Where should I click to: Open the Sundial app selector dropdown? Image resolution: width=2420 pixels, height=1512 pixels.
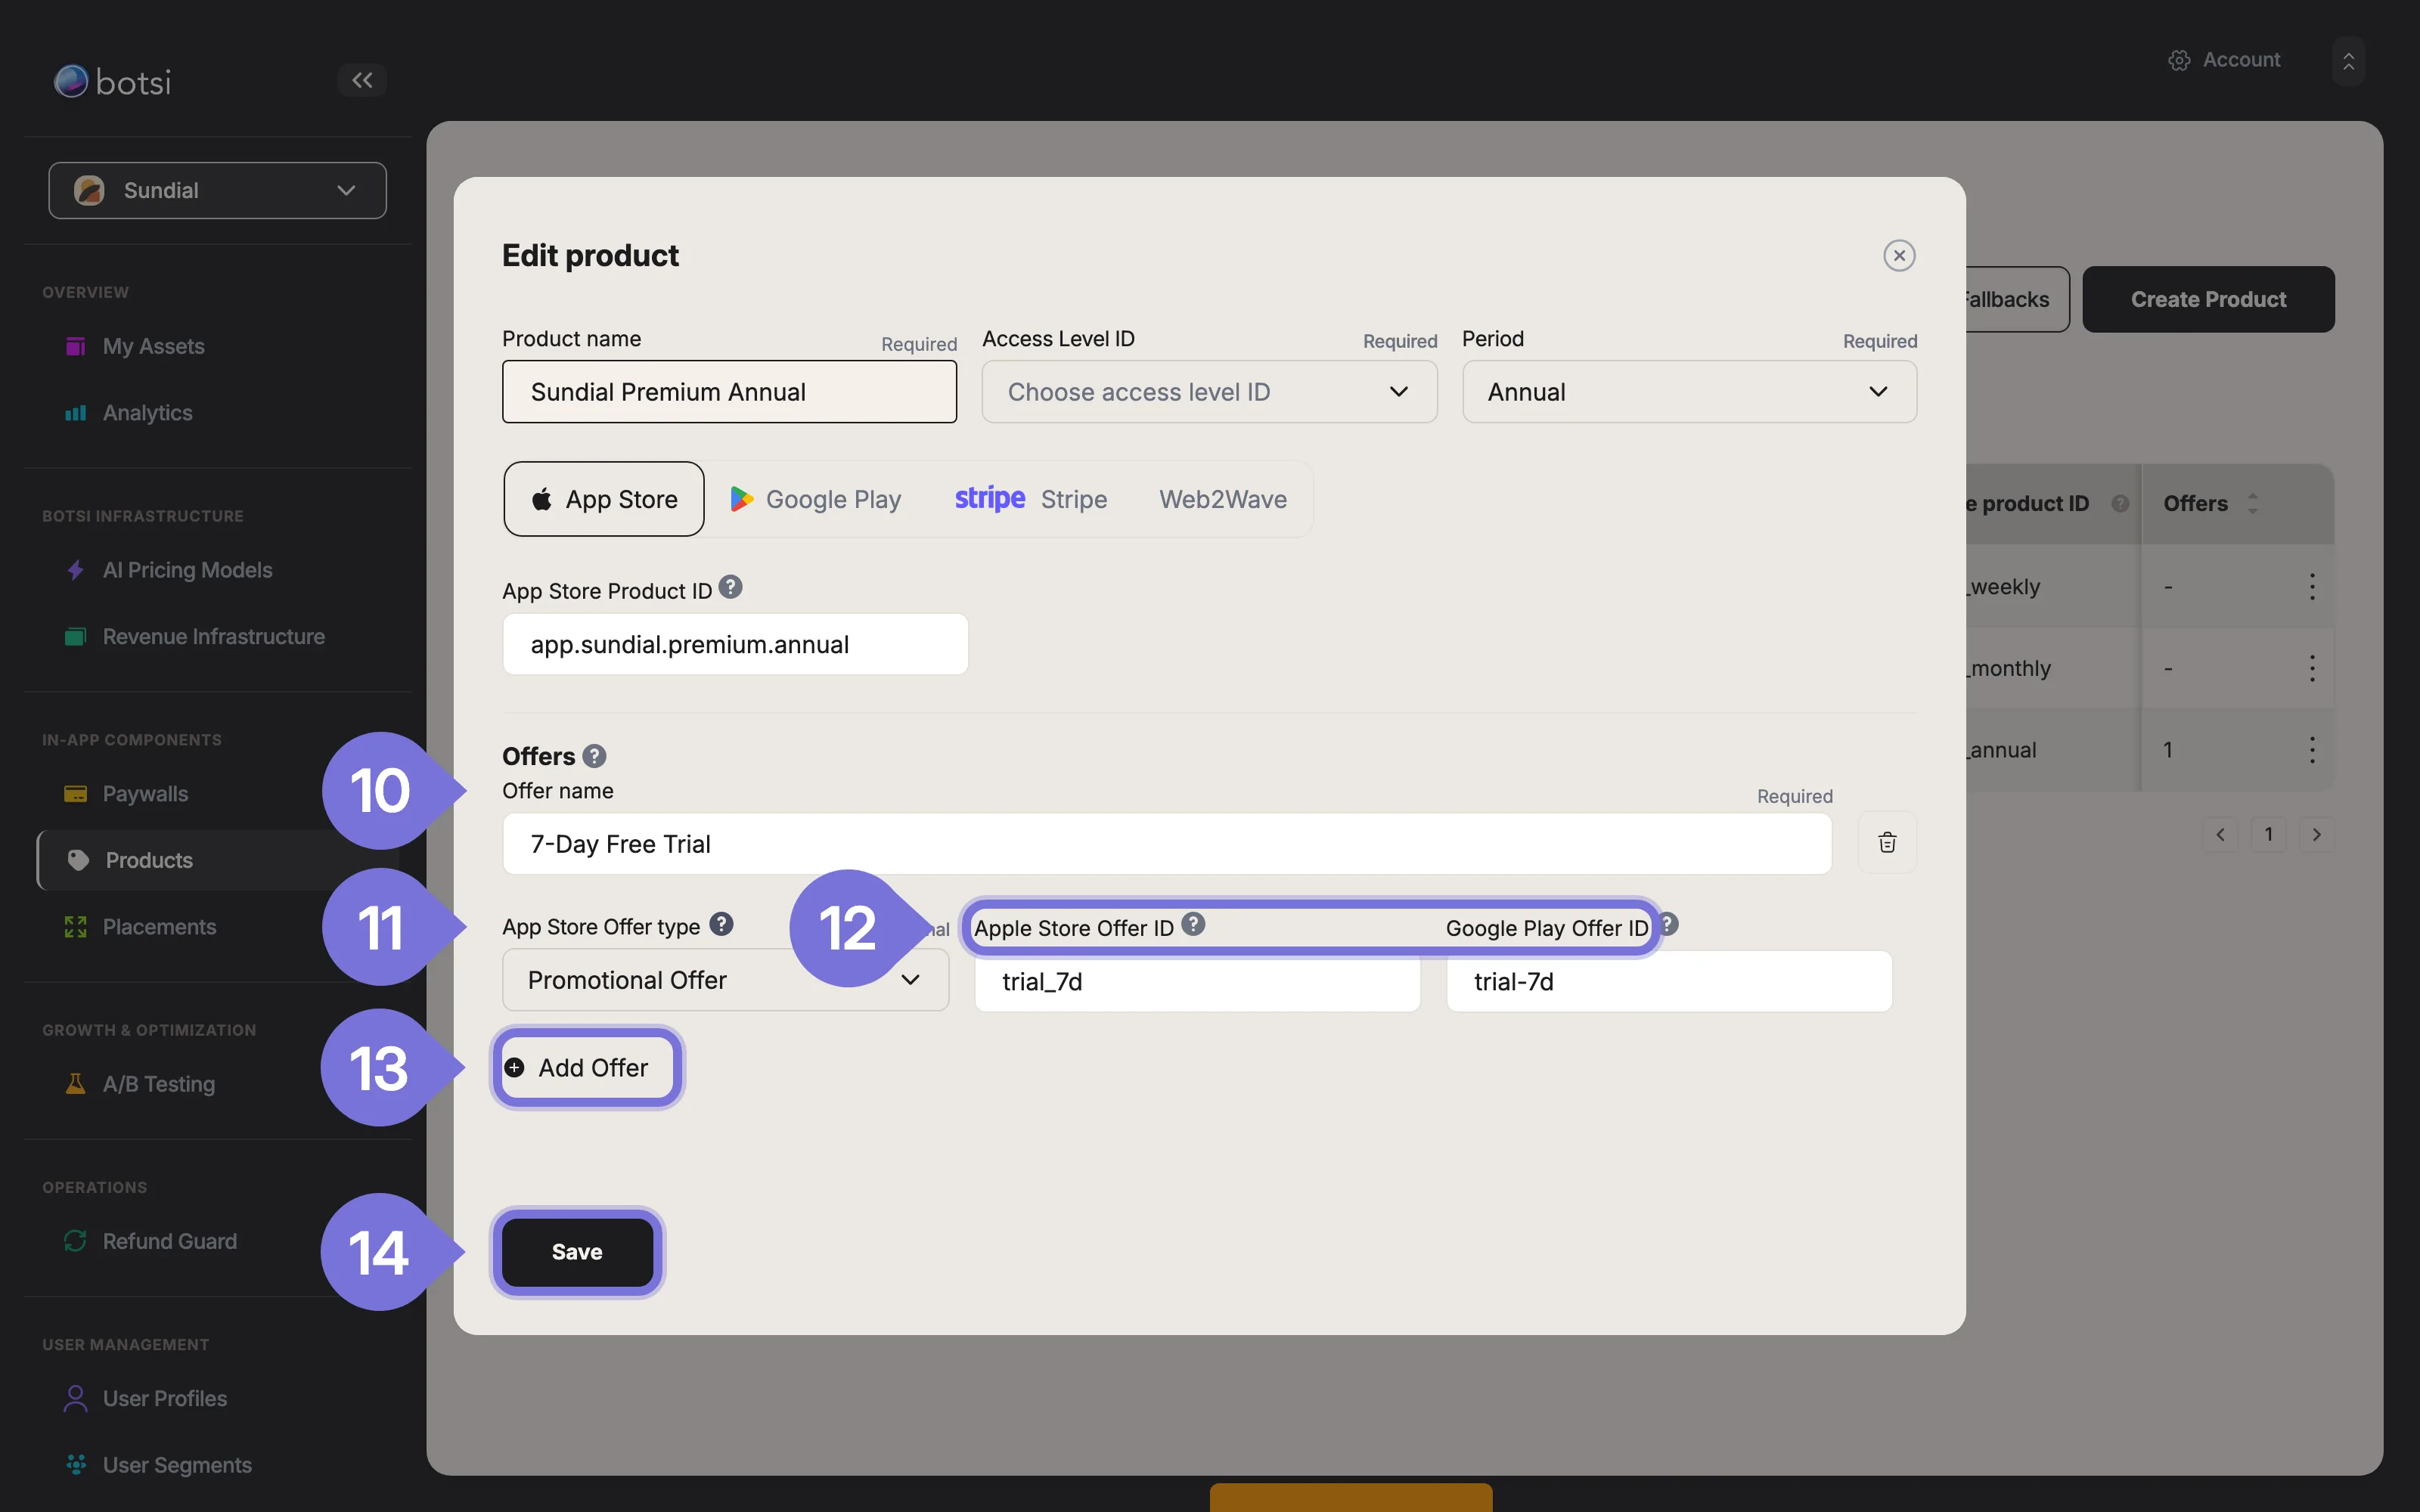pos(217,190)
